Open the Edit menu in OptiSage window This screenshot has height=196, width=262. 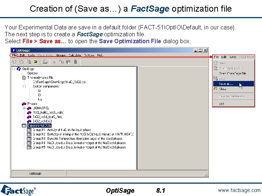coord(22,55)
